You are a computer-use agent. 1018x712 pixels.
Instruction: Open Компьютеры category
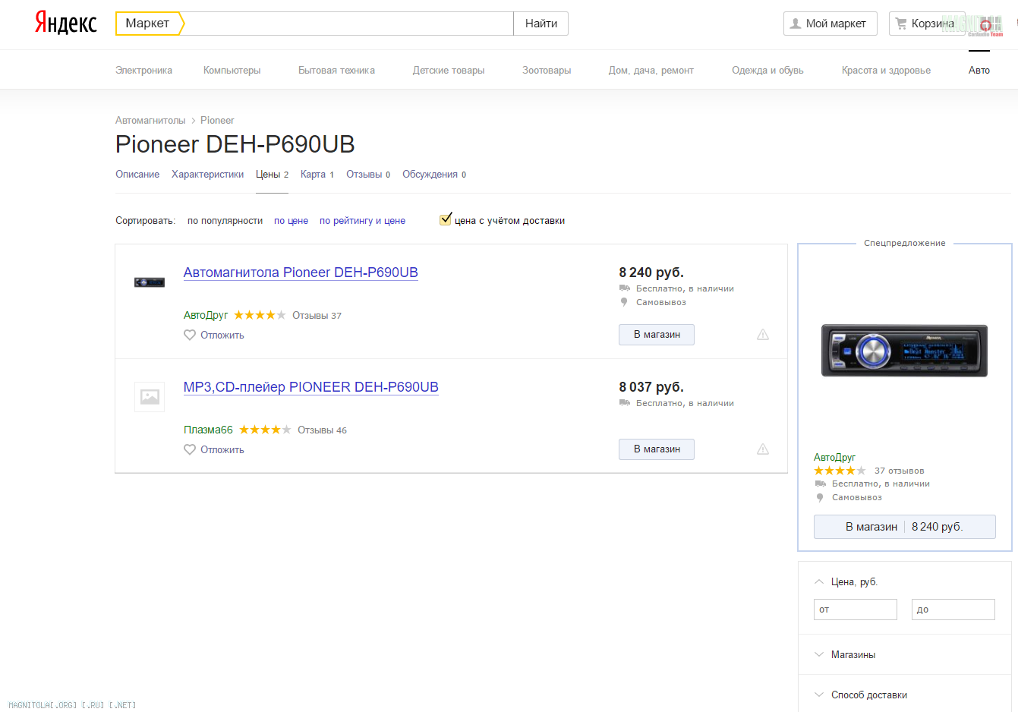[232, 70]
